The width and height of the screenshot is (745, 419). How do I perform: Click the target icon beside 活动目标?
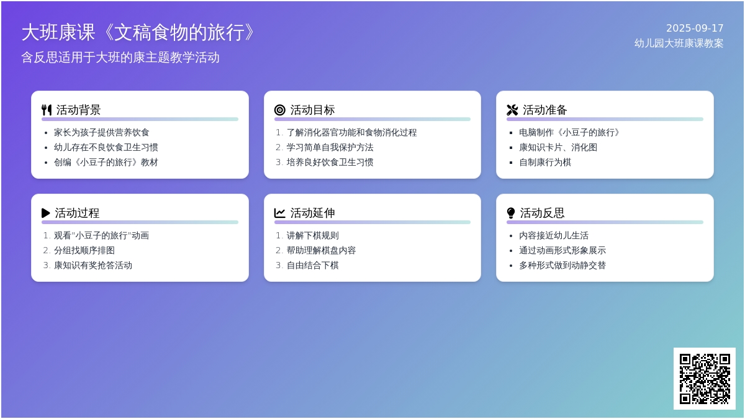(x=280, y=110)
